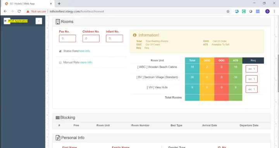Open more info link for Stable Rate
Viewport: 279px width, 148px height.
pyautogui.click(x=84, y=51)
